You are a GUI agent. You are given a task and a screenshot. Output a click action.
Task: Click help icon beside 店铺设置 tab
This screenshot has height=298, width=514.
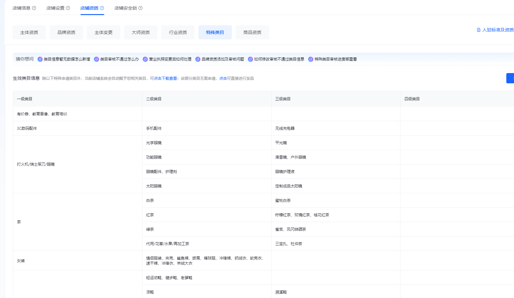coord(68,8)
